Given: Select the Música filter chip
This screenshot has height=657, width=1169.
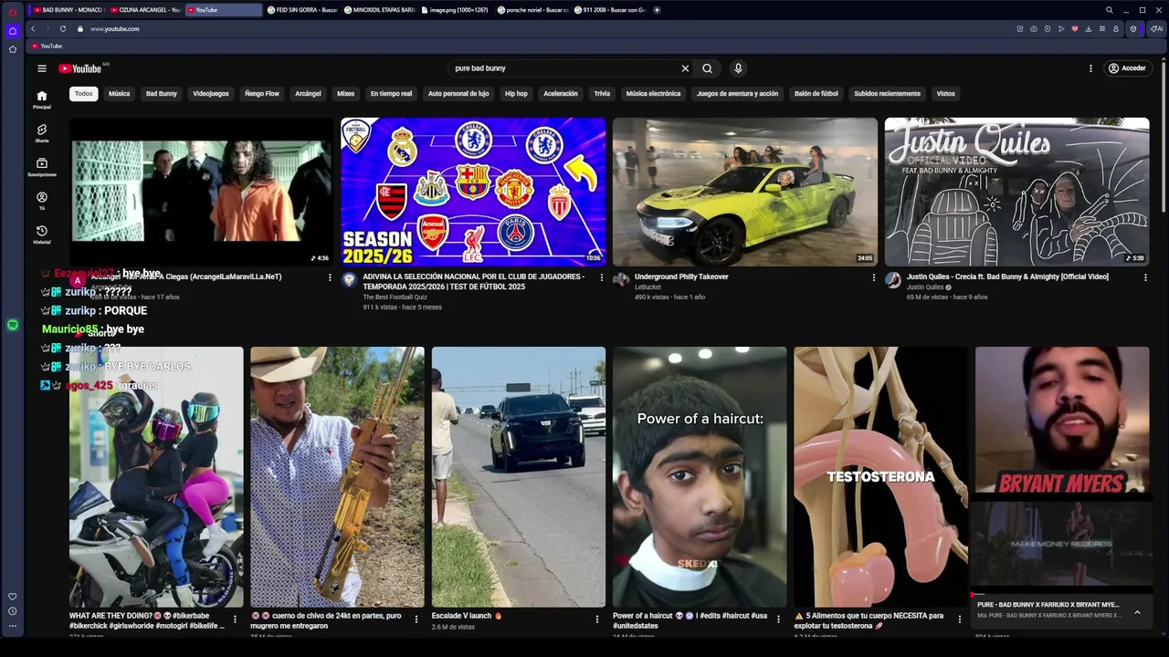Looking at the screenshot, I should click(120, 93).
